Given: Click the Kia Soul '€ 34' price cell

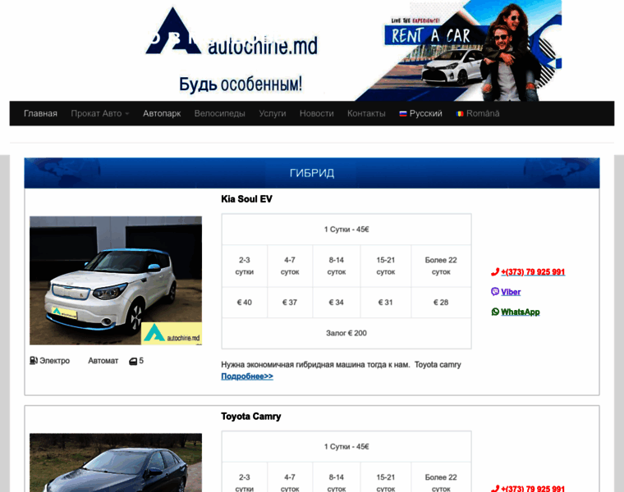Looking at the screenshot, I should (x=337, y=303).
